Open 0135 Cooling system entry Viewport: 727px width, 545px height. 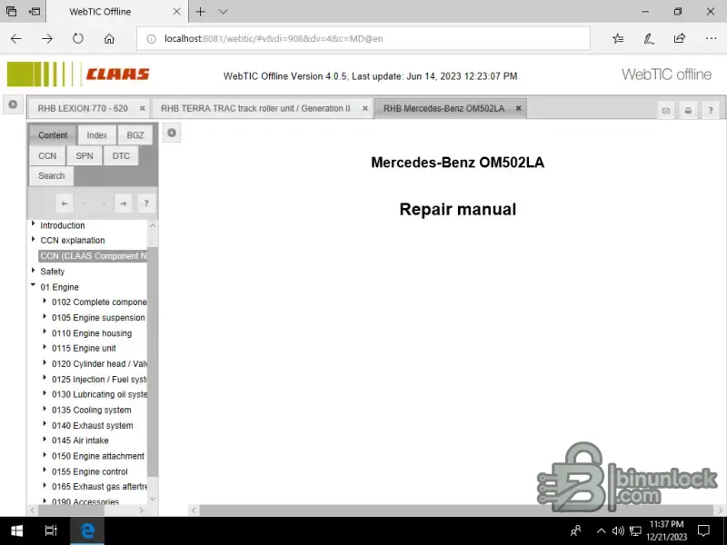point(92,411)
